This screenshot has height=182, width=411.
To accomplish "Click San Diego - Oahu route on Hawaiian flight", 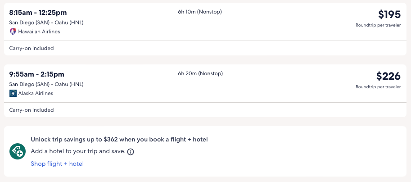I will (46, 23).
